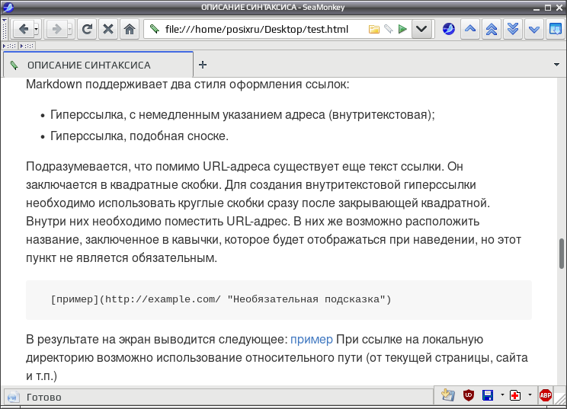This screenshot has height=409, width=567.
Task: Click the double down chevron toolbar button
Action: pyautogui.click(x=512, y=29)
